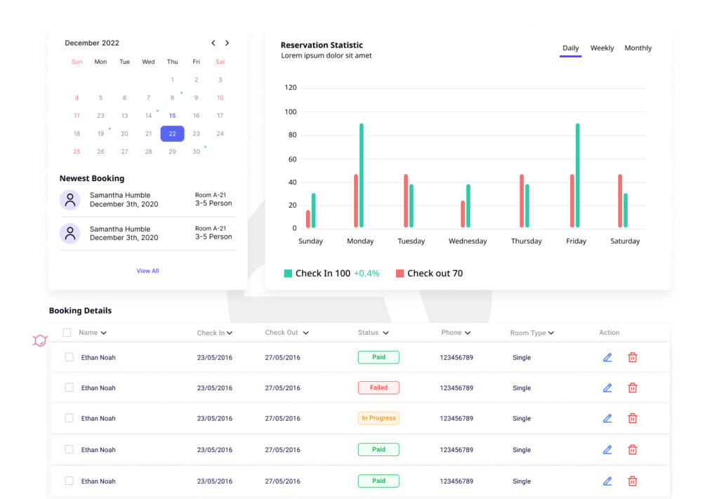Click edit pencil icon in first booking row
This screenshot has width=719, height=499.
pos(607,357)
